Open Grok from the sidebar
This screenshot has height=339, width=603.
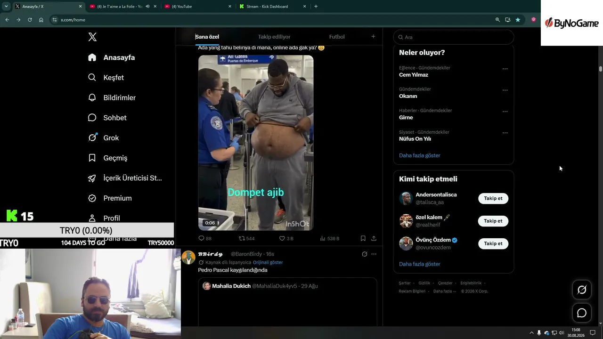point(104,138)
